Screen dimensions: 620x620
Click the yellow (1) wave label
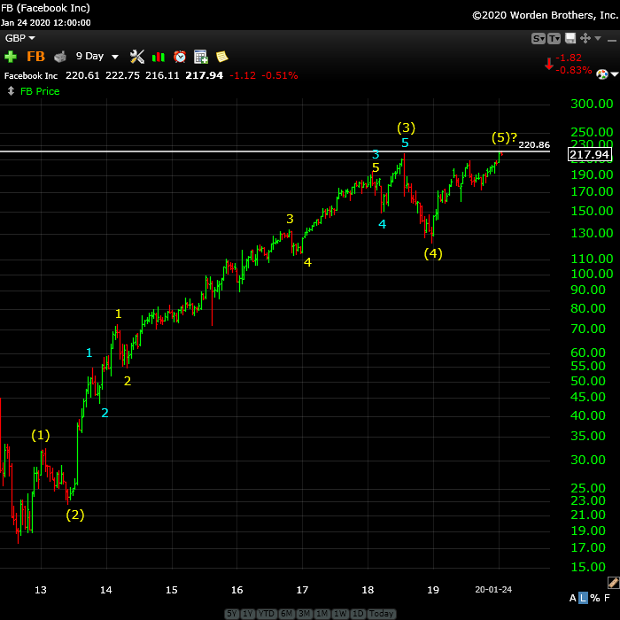pos(41,436)
